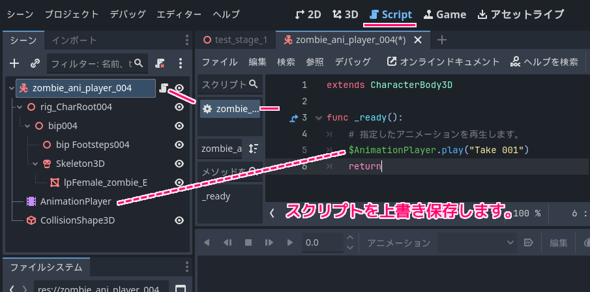Viewport: 590px width, 292px height.
Task: Stop the animation playback
Action: (248, 242)
